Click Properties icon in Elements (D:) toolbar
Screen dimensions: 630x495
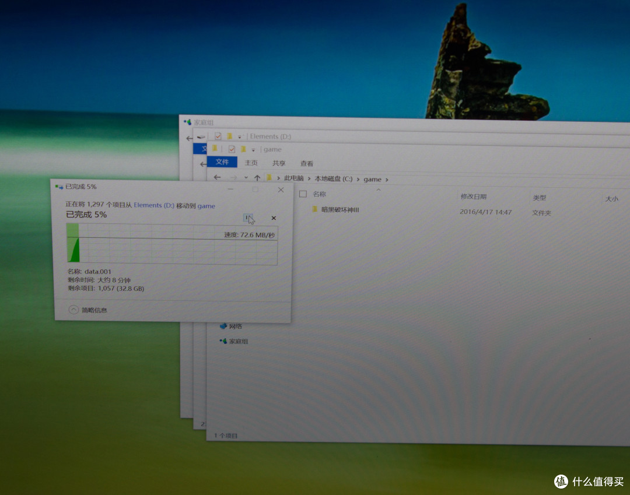coord(218,136)
